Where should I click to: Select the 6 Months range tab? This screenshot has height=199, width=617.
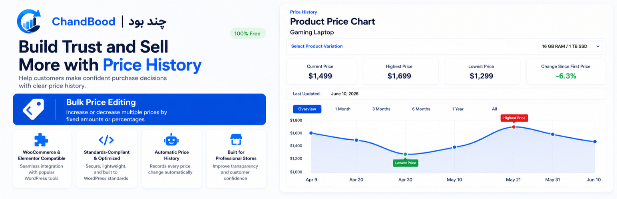click(x=421, y=109)
